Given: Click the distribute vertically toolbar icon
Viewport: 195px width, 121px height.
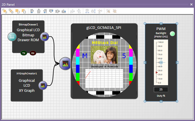Looking at the screenshot, I should click(x=79, y=11).
